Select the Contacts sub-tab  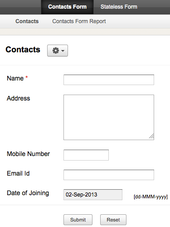pyautogui.click(x=27, y=21)
